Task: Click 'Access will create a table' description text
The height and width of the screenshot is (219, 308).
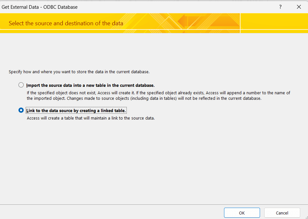Action: pyautogui.click(x=90, y=118)
